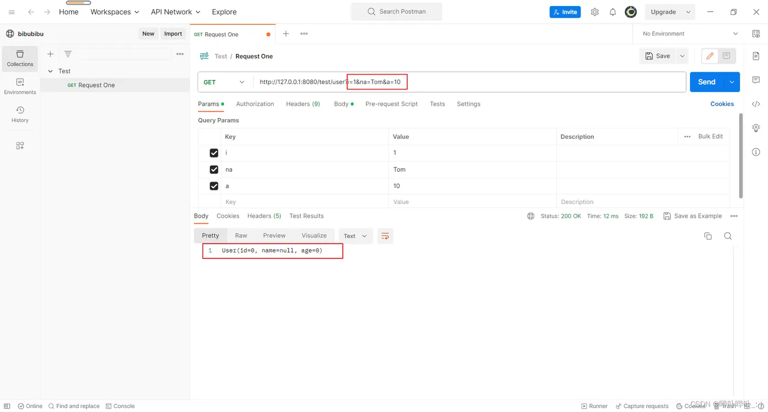Uncheck the 'na' query parameter checkbox
Image resolution: width=768 pixels, height=412 pixels.
tap(214, 170)
